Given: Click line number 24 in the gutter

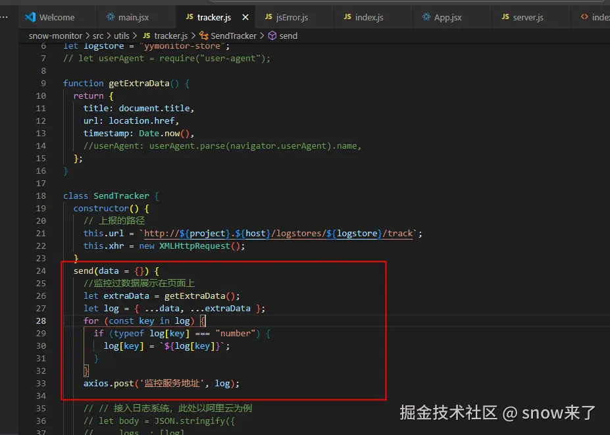Looking at the screenshot, I should 41,270.
